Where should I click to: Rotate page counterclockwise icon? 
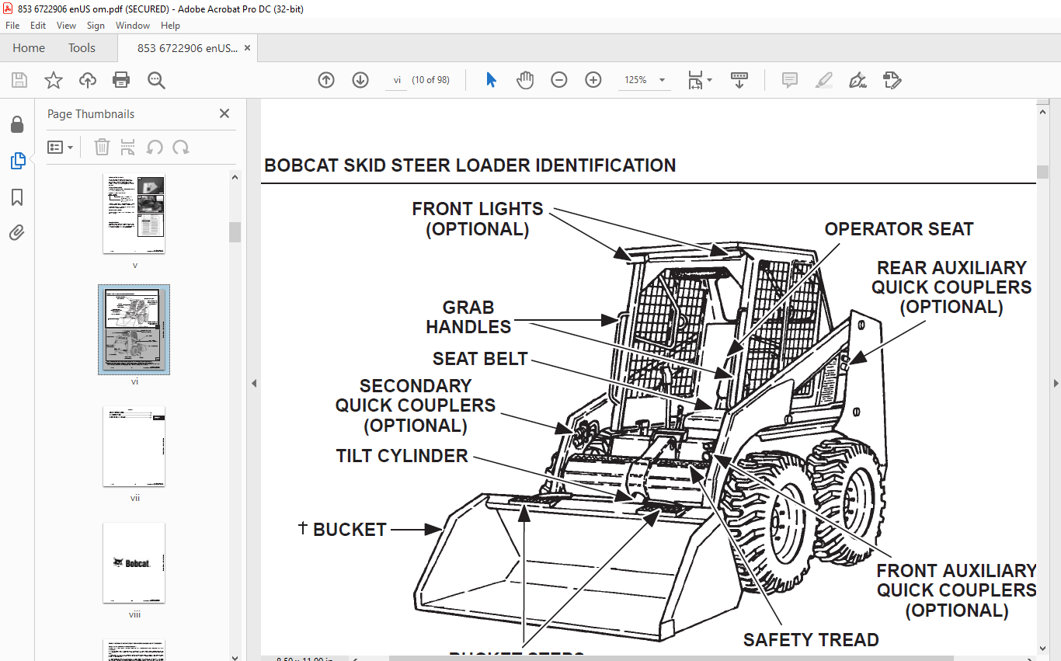tap(155, 147)
